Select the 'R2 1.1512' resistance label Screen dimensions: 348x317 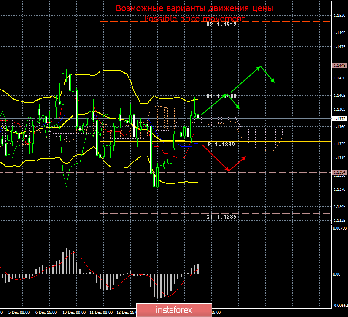click(x=221, y=25)
